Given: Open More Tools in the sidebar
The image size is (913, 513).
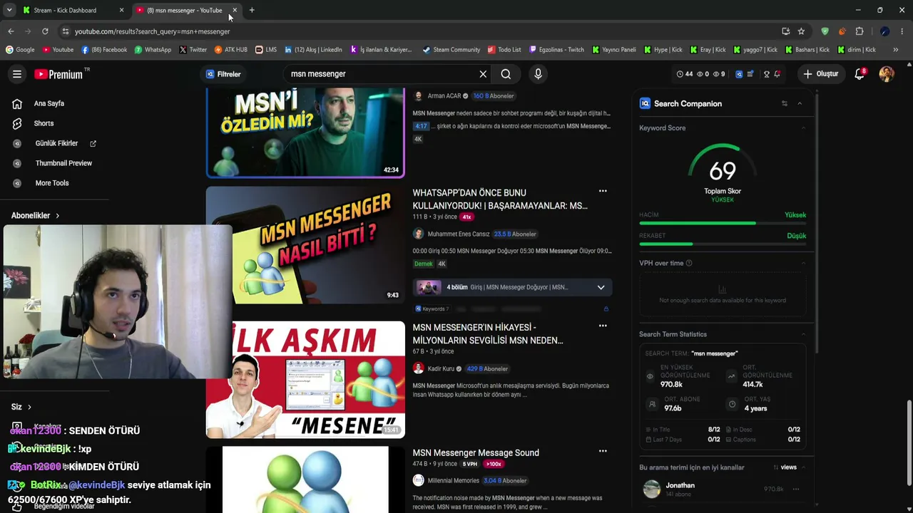Looking at the screenshot, I should point(52,183).
